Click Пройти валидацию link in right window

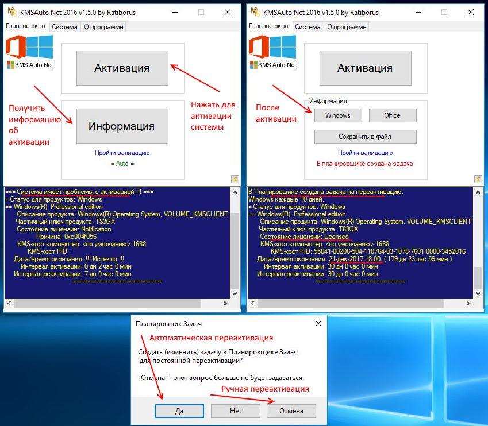pos(366,153)
